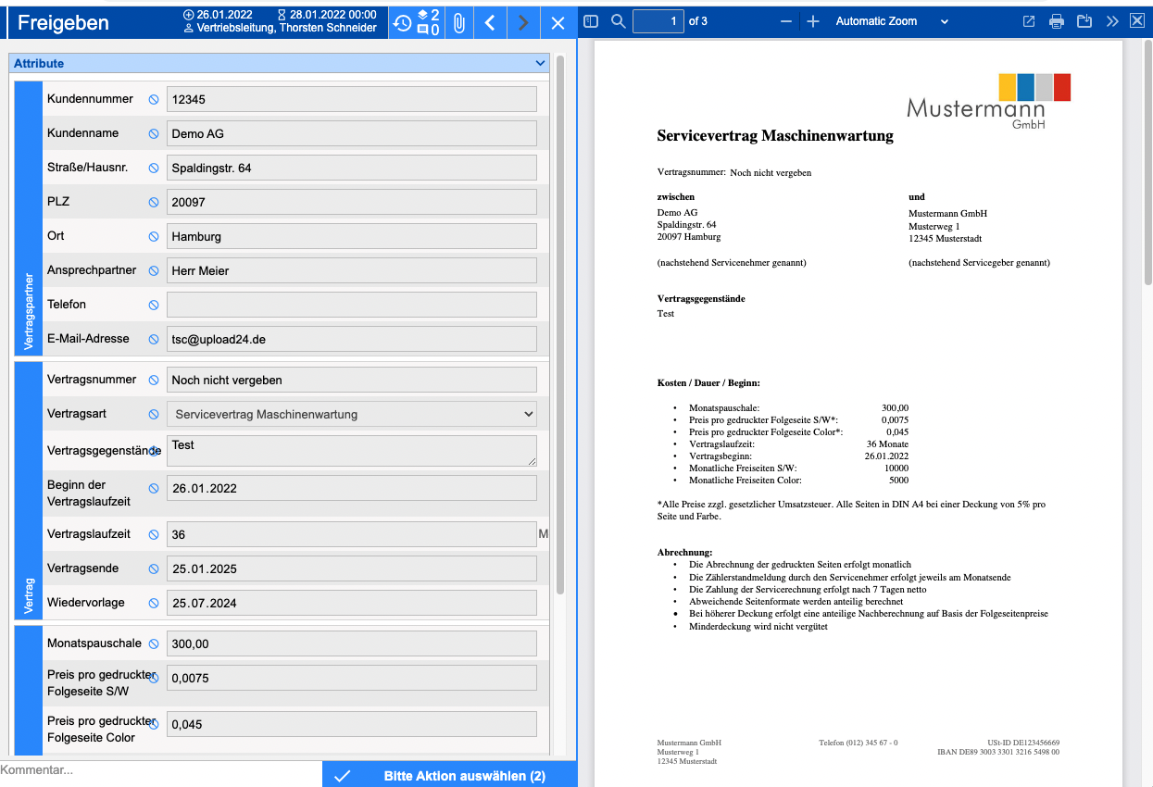Click the E-Mail-Adresse field tsc@upload24.de
Viewport: 1153px width, 787px height.
click(x=352, y=339)
